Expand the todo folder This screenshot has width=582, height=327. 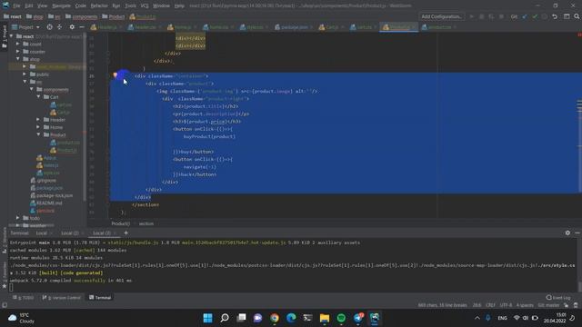18,218
